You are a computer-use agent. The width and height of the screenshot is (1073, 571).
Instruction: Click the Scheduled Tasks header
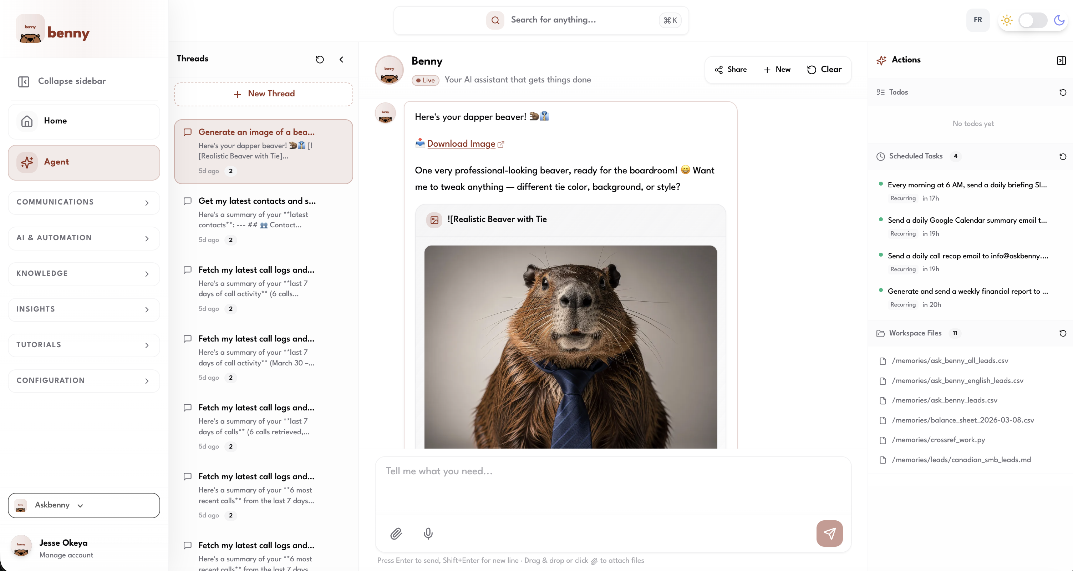(916, 156)
